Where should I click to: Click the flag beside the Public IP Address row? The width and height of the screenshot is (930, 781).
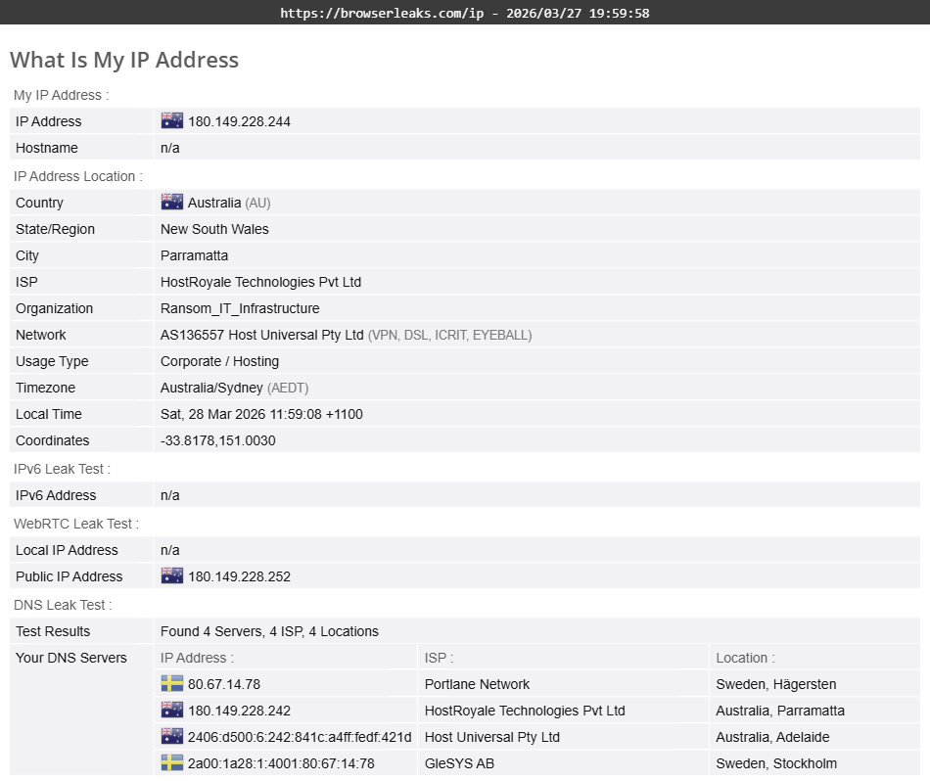[171, 575]
